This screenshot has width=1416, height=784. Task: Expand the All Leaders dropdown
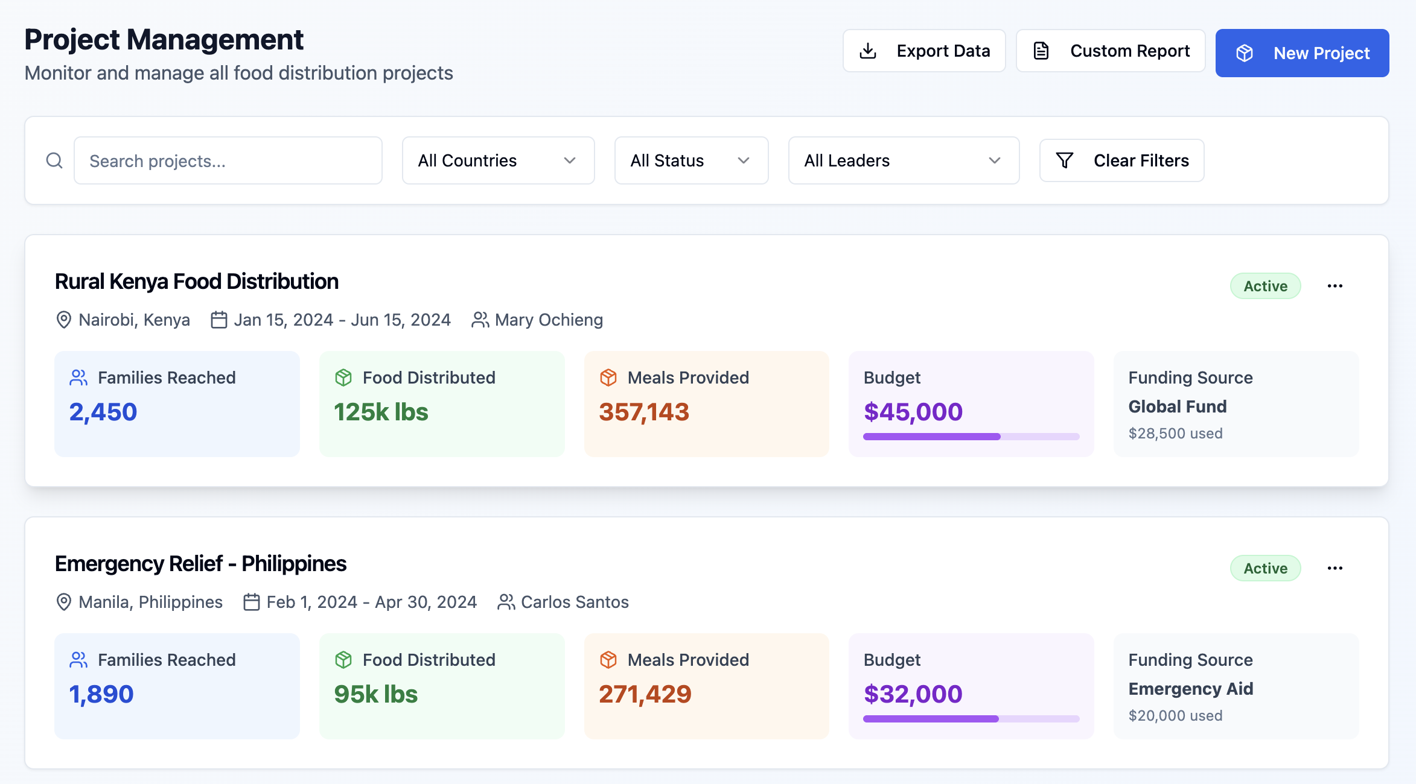click(x=903, y=160)
